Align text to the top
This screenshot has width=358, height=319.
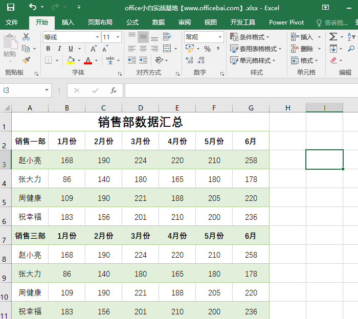132,36
